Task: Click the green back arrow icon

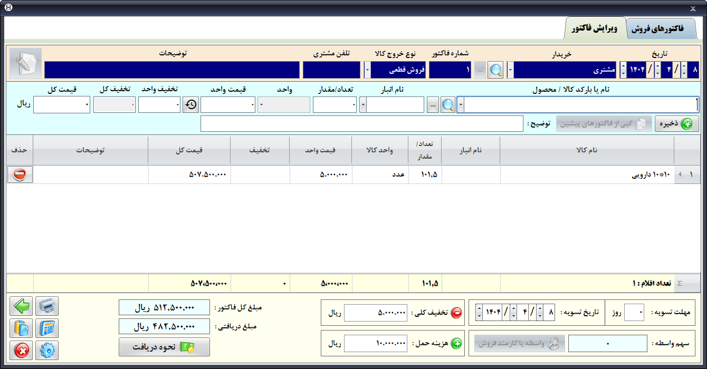Action: coord(21,306)
